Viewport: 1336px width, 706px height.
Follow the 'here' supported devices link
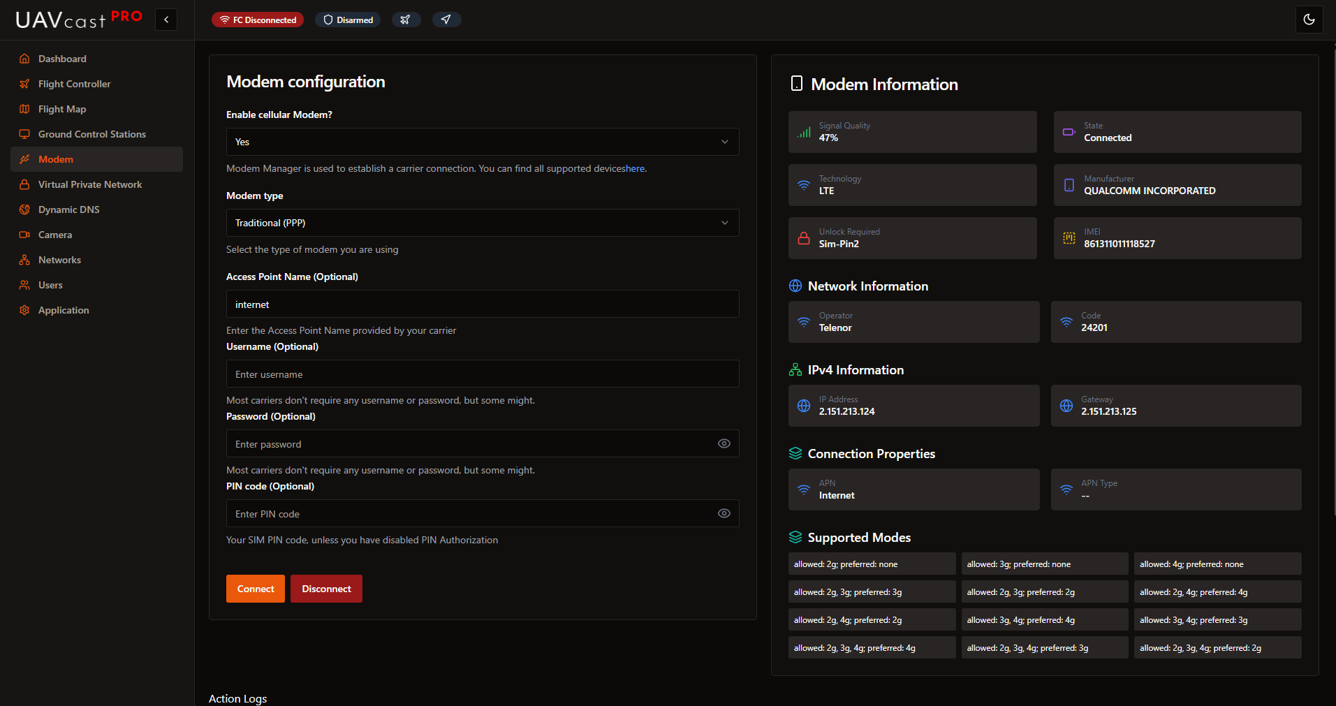tap(635, 168)
